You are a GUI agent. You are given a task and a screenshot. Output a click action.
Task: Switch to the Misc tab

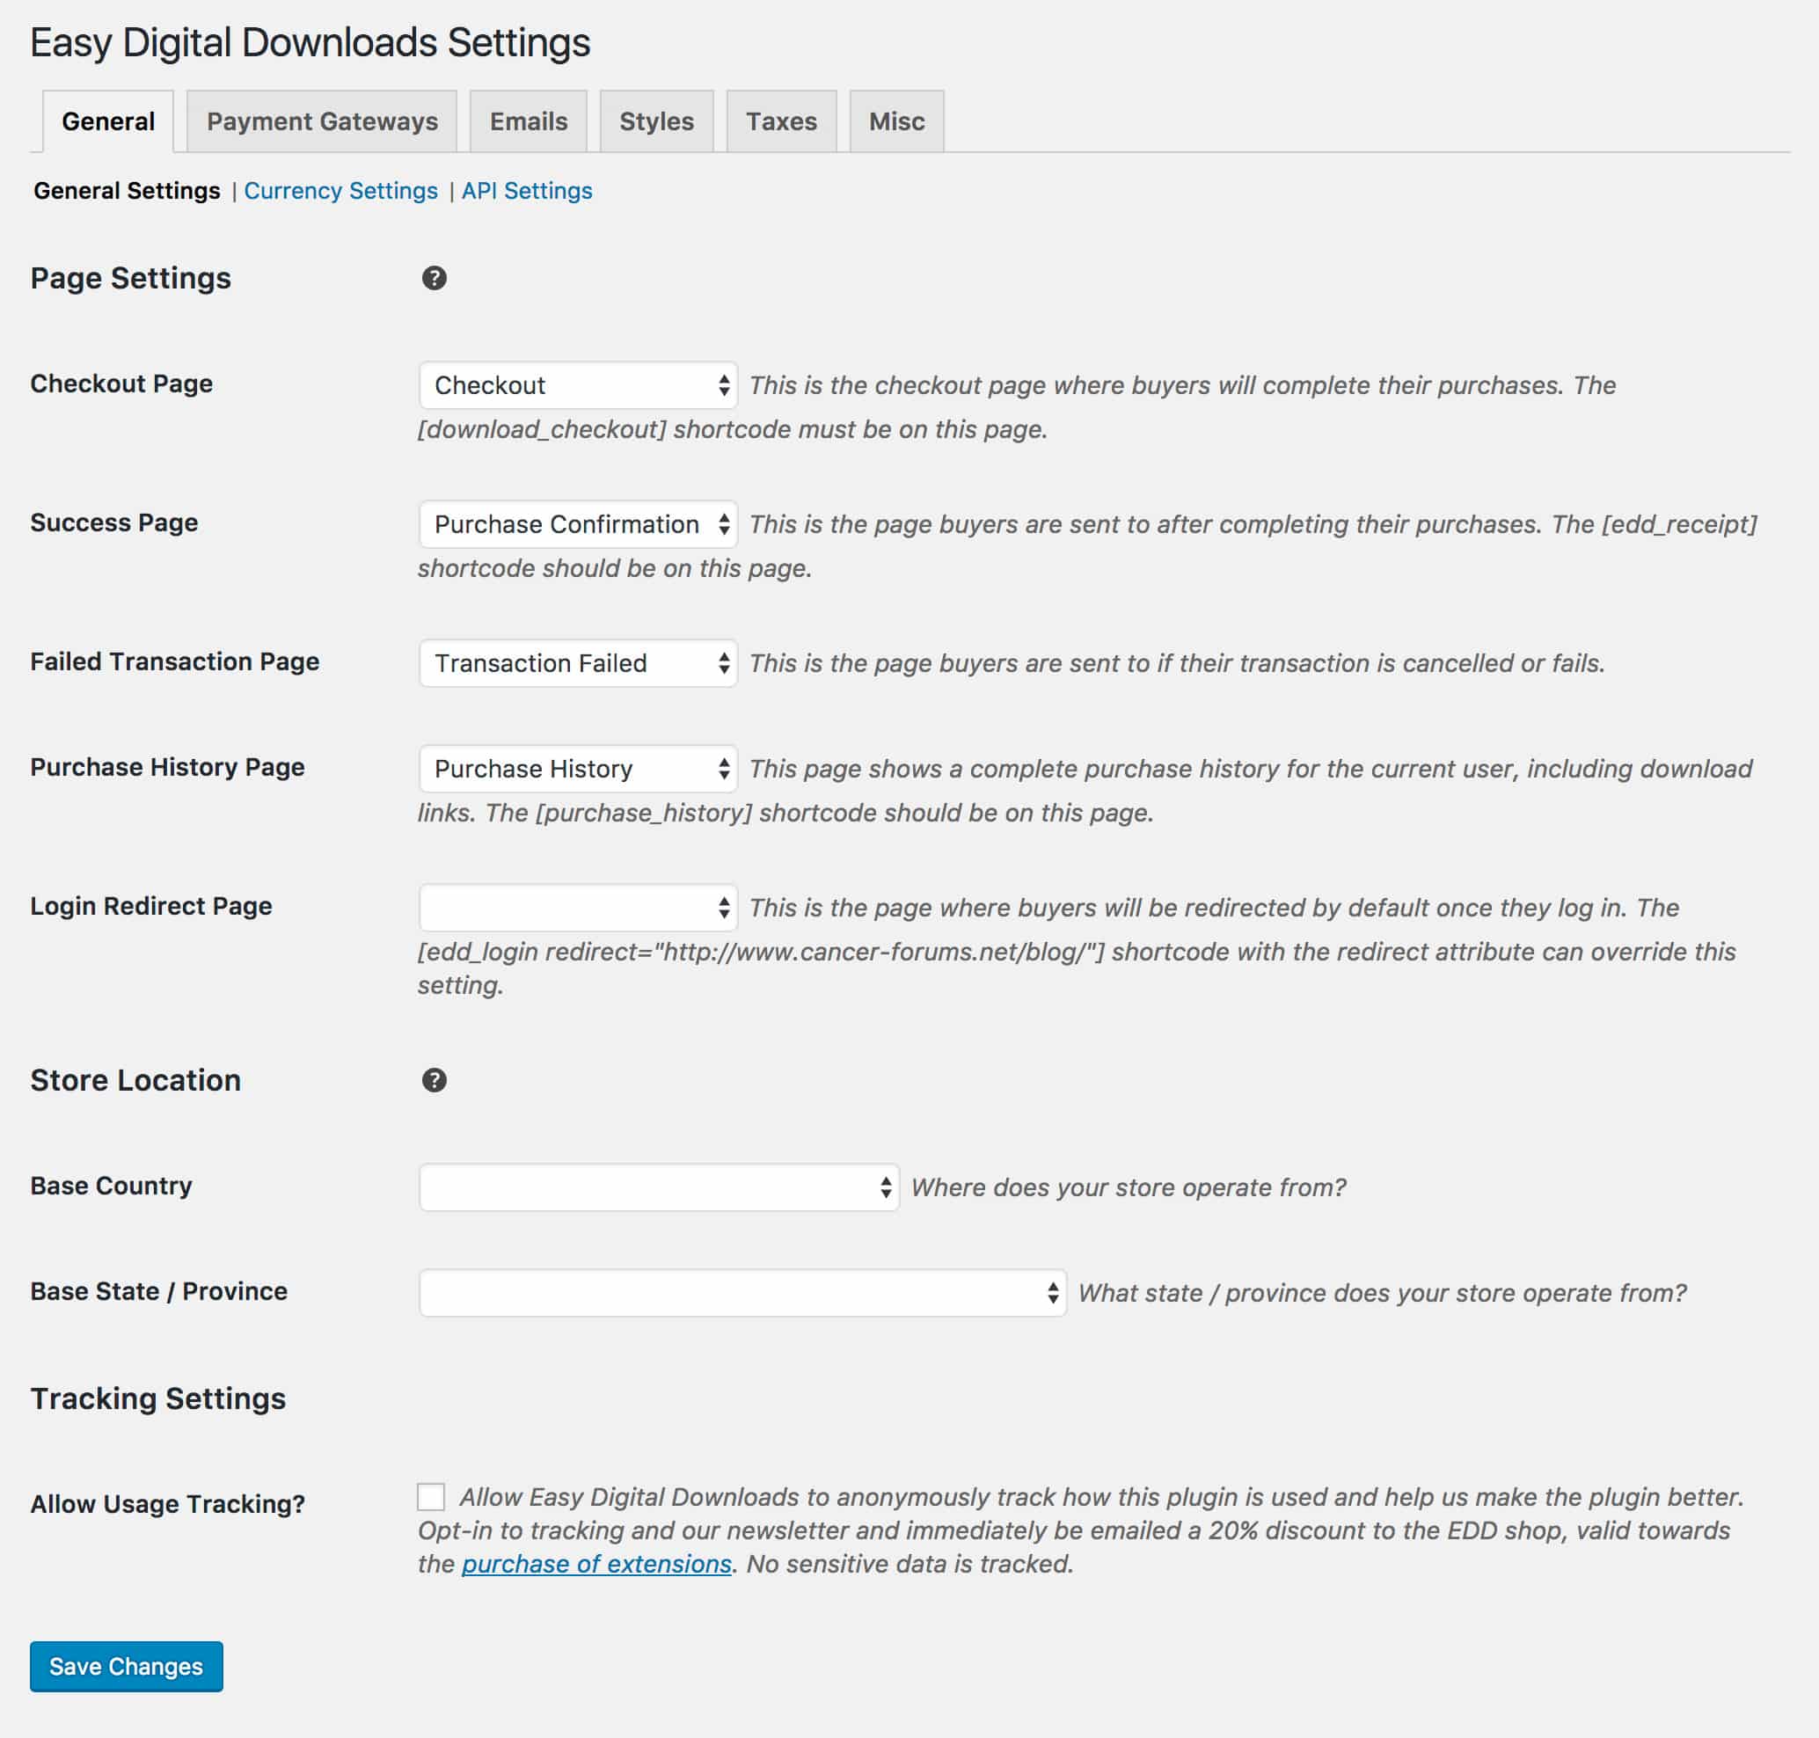tap(896, 121)
